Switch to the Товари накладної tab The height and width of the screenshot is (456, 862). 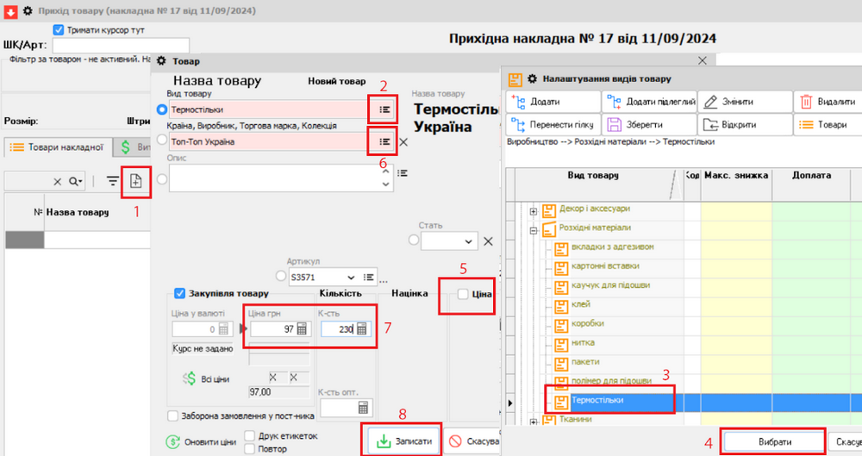pyautogui.click(x=57, y=147)
